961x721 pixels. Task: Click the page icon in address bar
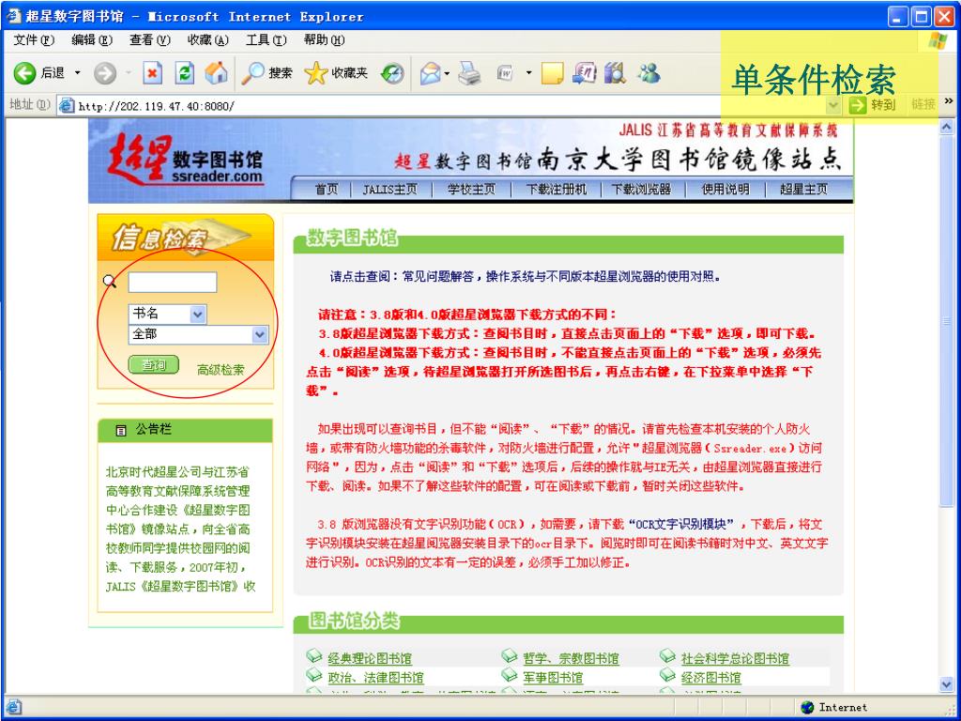[x=67, y=105]
